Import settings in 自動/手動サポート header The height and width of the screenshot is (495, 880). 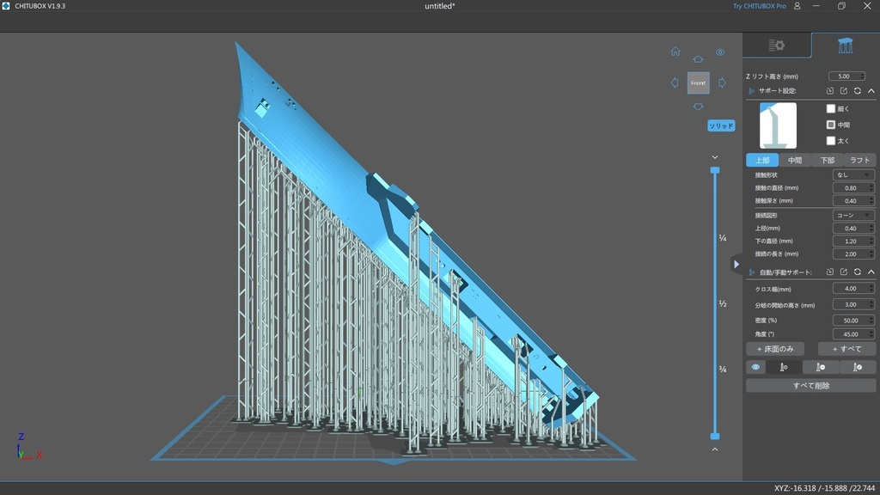[x=830, y=272]
